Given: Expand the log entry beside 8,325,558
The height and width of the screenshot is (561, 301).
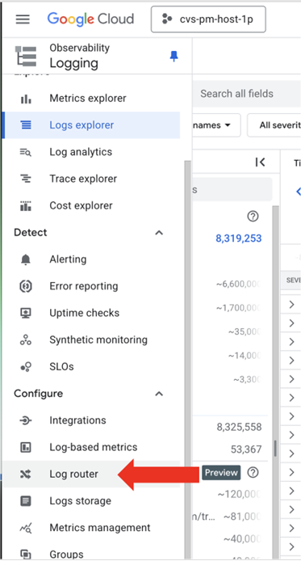Looking at the screenshot, I should click(291, 435).
